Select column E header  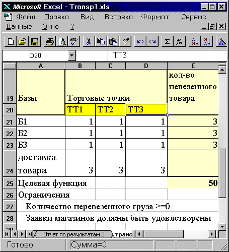(x=193, y=66)
